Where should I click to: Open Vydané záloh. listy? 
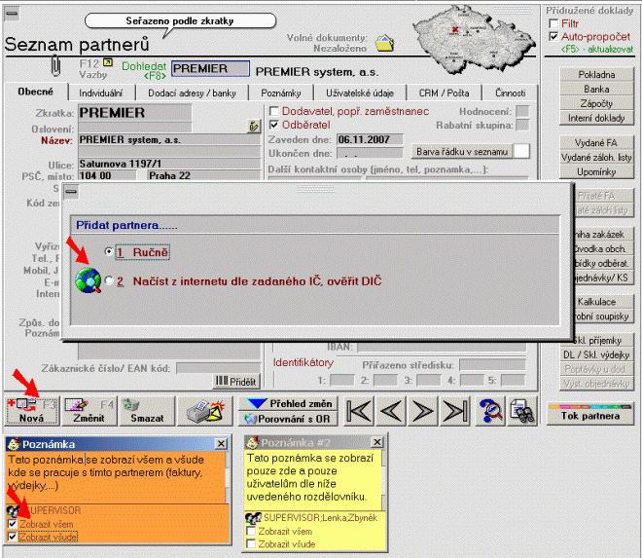click(x=596, y=158)
